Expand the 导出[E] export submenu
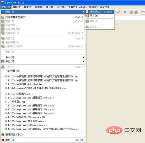 tap(43, 61)
